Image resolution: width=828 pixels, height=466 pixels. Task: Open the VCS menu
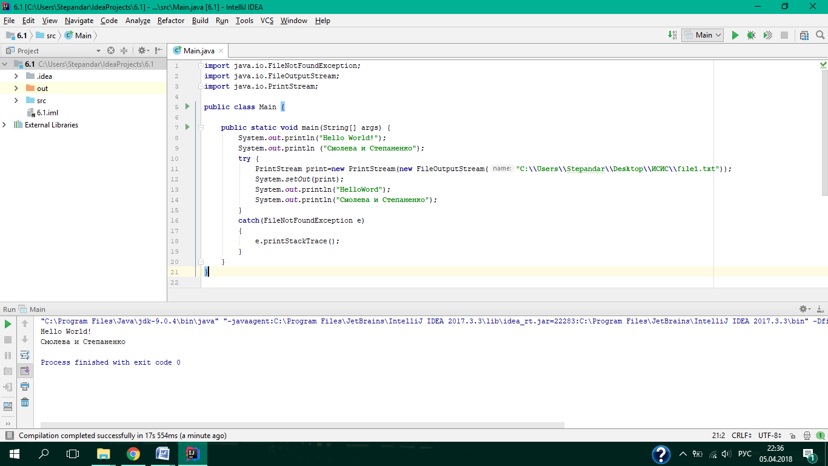267,21
